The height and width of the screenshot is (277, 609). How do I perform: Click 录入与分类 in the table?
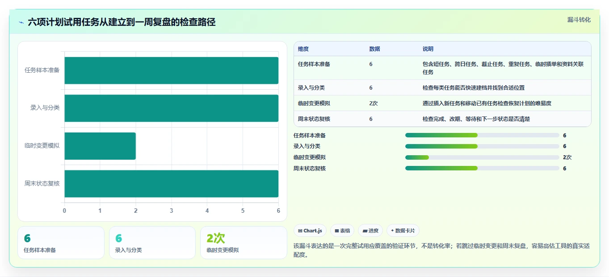[x=311, y=88]
